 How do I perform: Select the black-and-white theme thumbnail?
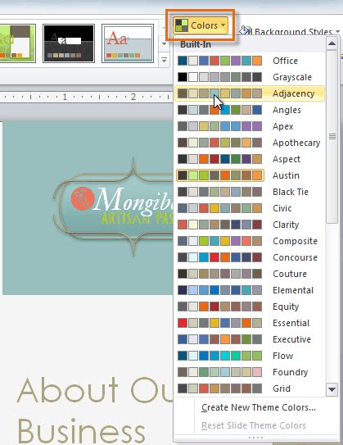pos(69,43)
